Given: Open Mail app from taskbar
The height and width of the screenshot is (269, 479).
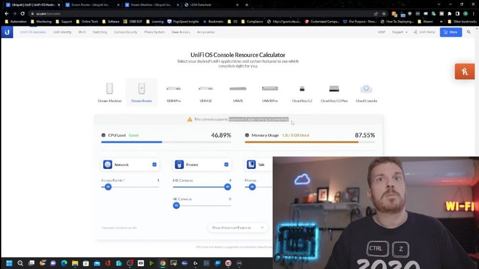Looking at the screenshot, I should click(x=97, y=263).
